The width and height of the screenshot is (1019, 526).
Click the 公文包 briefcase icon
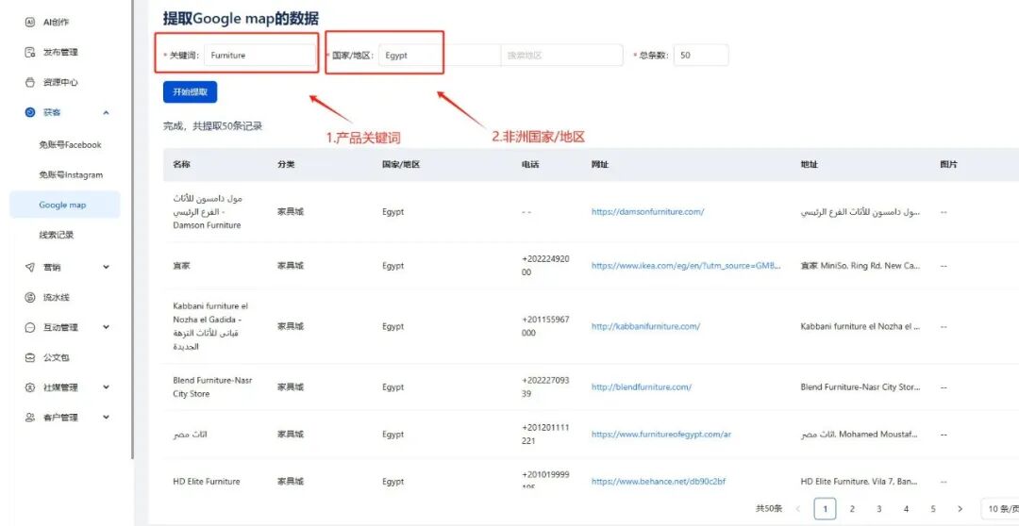[x=30, y=357]
